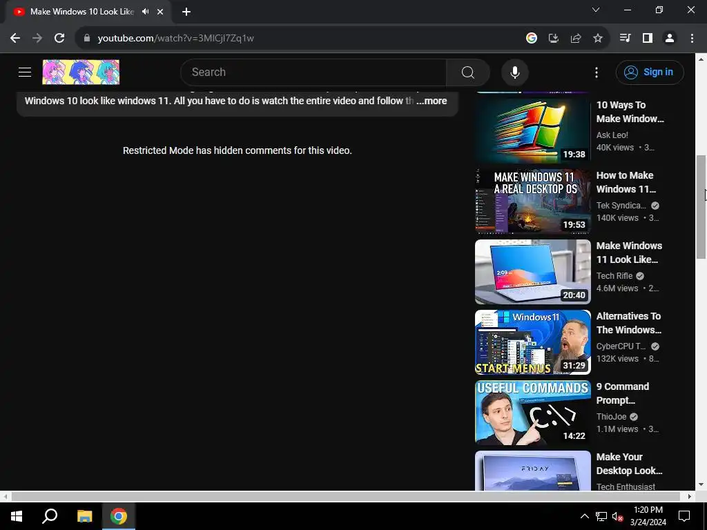
Task: Click CyberCPU T... channel name
Action: point(621,346)
